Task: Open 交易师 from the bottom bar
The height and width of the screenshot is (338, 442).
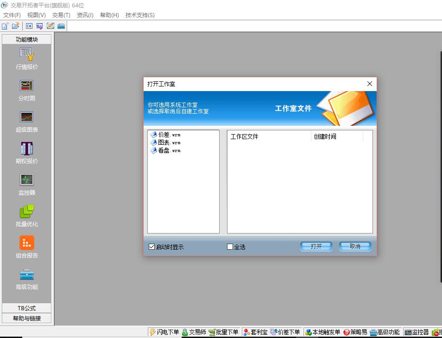Action: coord(196,332)
